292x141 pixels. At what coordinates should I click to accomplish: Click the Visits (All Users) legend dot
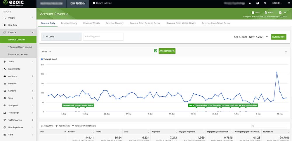(42, 59)
